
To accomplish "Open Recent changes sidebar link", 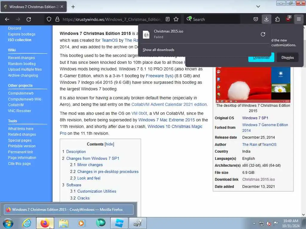I will [21, 58].
